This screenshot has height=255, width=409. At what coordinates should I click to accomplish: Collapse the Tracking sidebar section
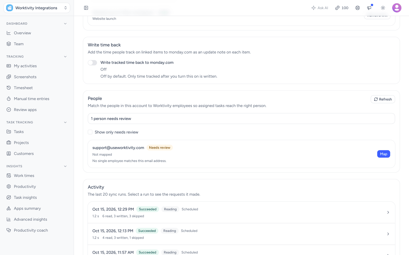[65, 57]
